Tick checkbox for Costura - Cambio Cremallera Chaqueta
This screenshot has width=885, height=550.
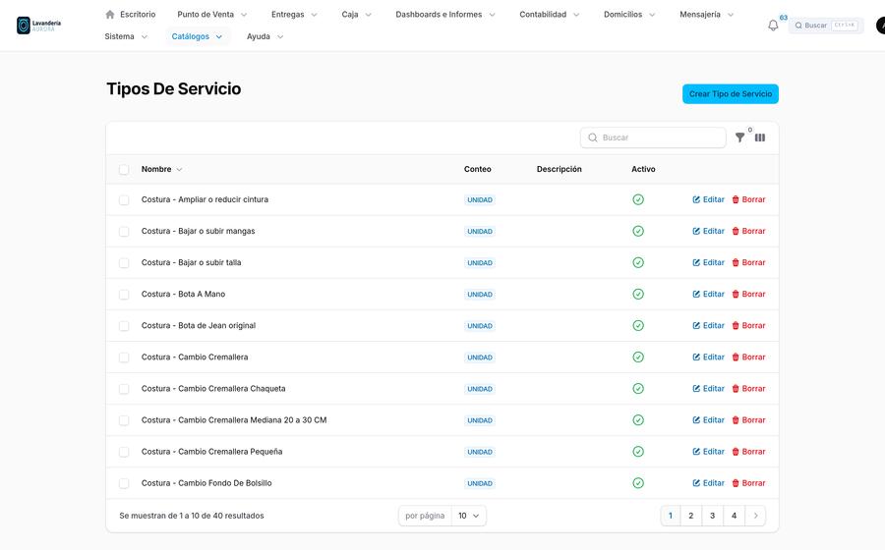point(124,389)
